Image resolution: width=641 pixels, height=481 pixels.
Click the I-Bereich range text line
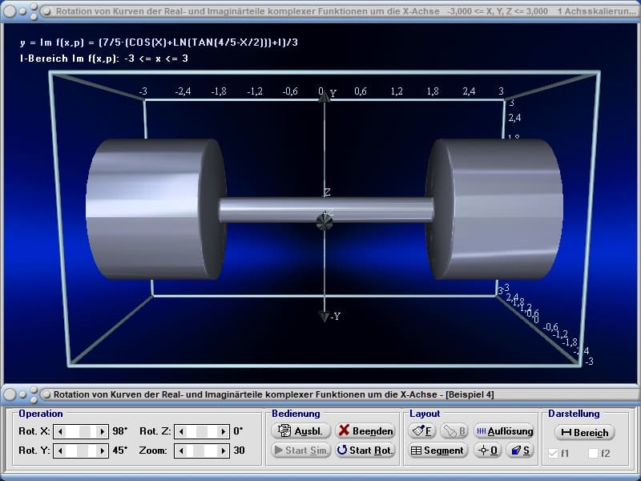[104, 59]
